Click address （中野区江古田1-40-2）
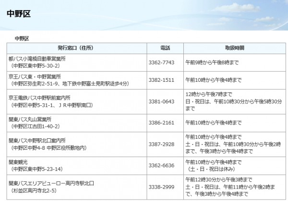Viewport: 288px width, 201px height. (36, 126)
